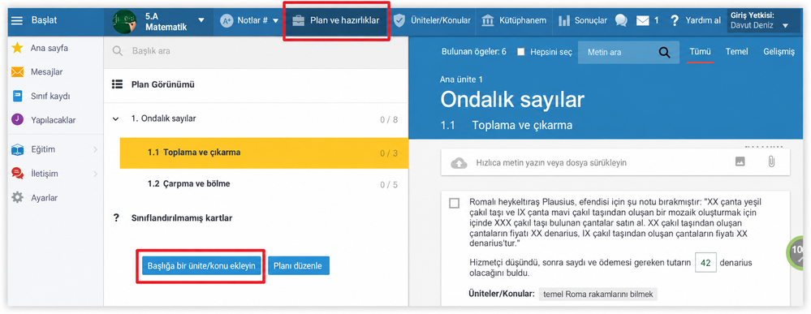Click Başlığa bir ünite/konu ekleyin button
The width and height of the screenshot is (811, 314).
pos(201,266)
